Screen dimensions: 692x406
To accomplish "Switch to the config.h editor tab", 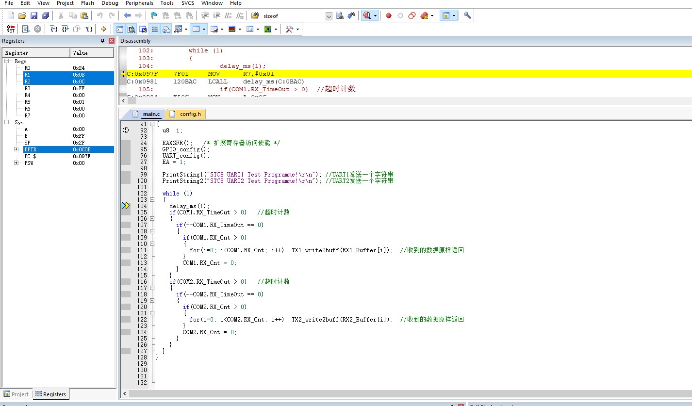I will pos(185,114).
